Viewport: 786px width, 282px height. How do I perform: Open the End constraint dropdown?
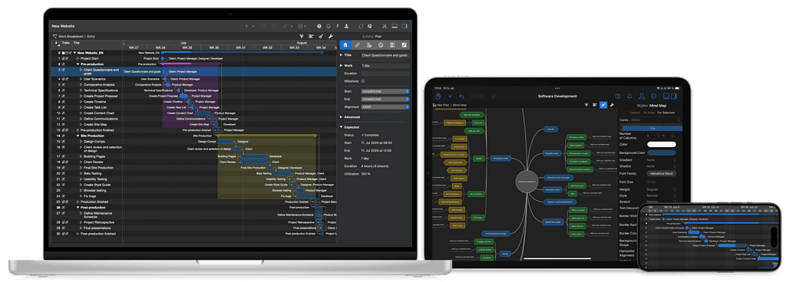385,99
